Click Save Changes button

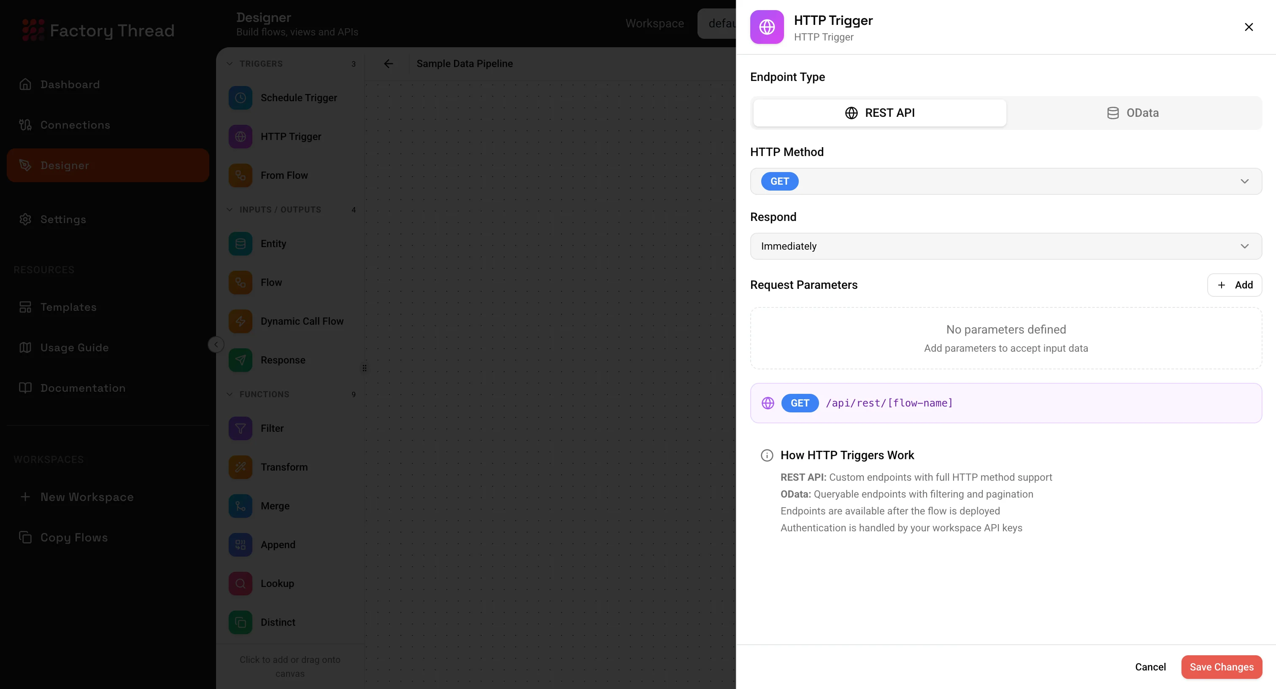point(1221,667)
